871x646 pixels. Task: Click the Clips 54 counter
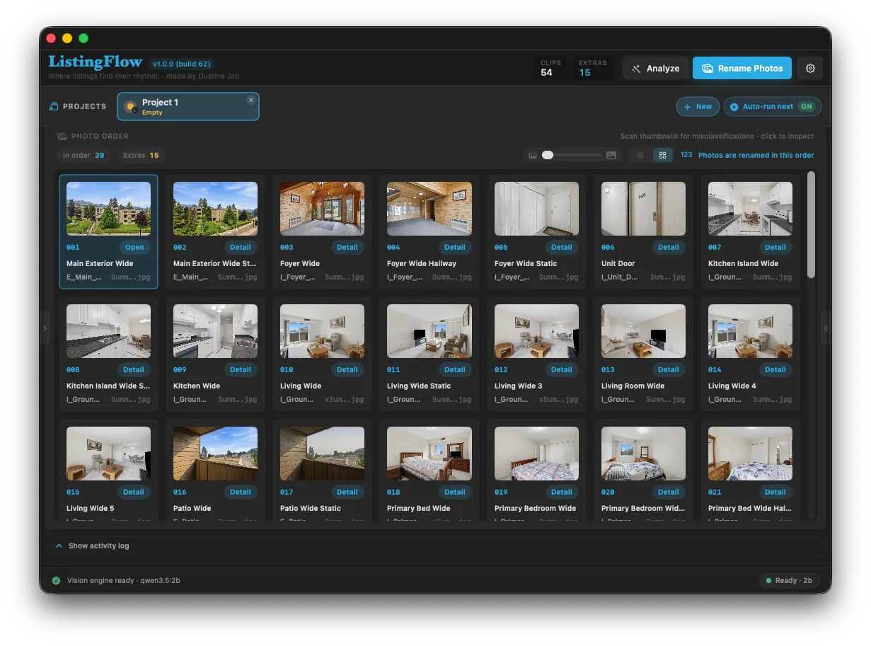tap(550, 68)
